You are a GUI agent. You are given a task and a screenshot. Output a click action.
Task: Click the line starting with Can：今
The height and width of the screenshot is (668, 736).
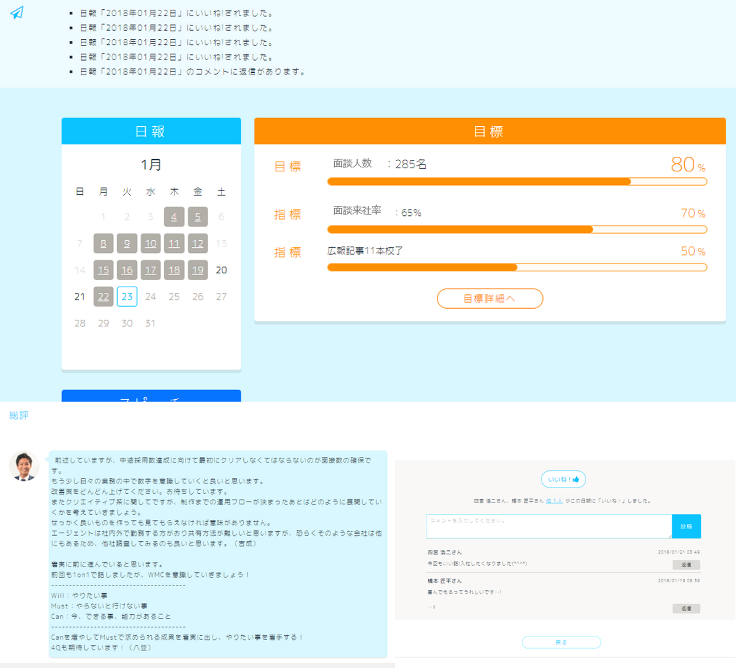(111, 616)
